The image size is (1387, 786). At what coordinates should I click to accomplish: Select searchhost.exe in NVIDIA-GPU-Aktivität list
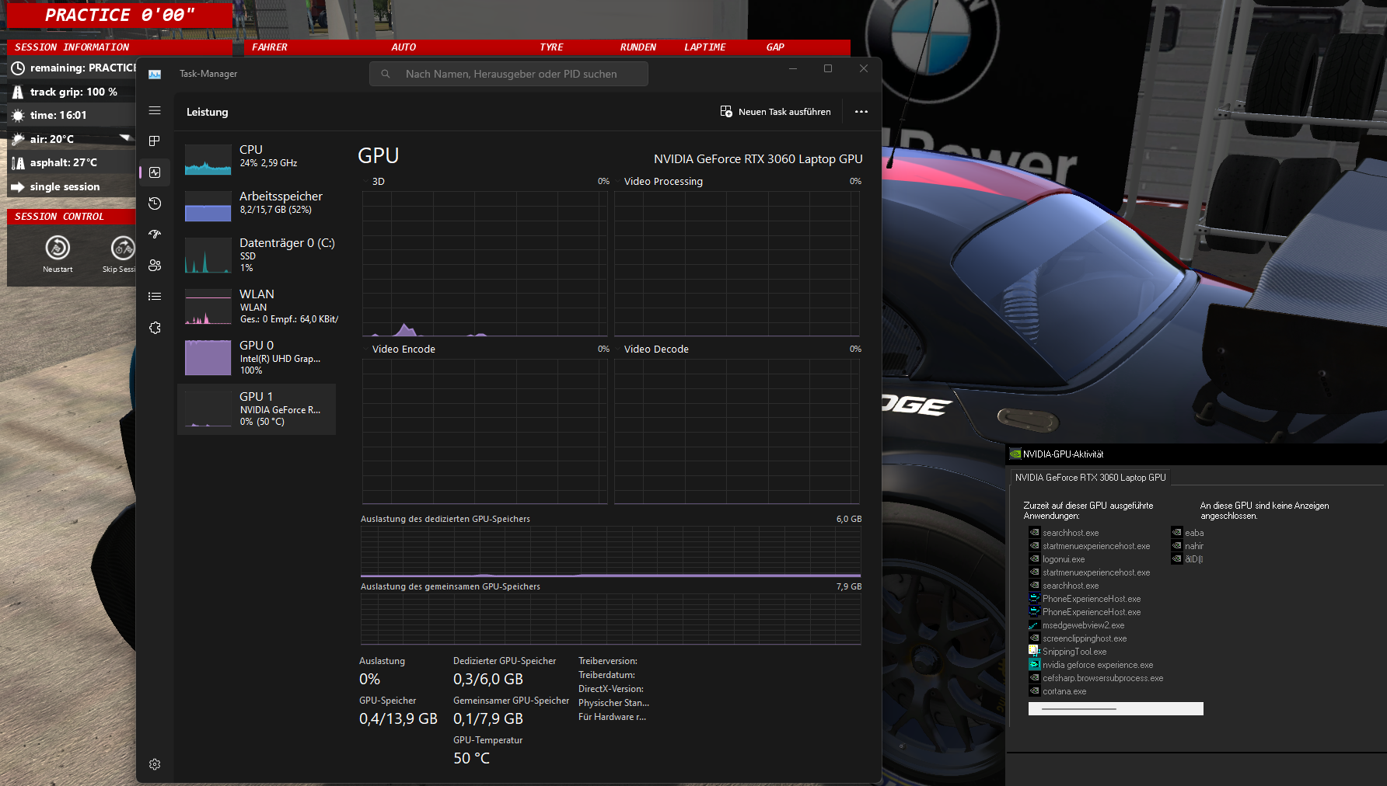1071,532
